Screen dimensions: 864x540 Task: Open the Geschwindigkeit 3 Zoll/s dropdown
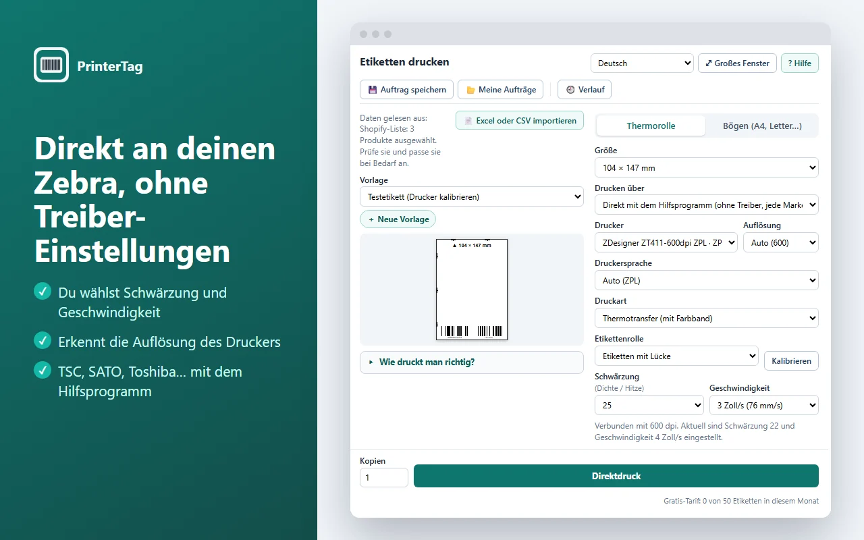pyautogui.click(x=764, y=405)
